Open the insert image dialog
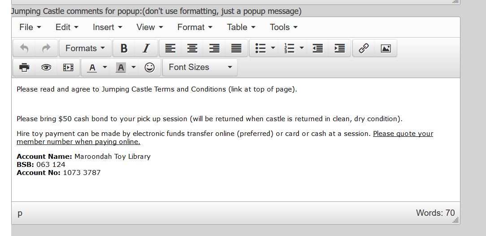 (386, 48)
